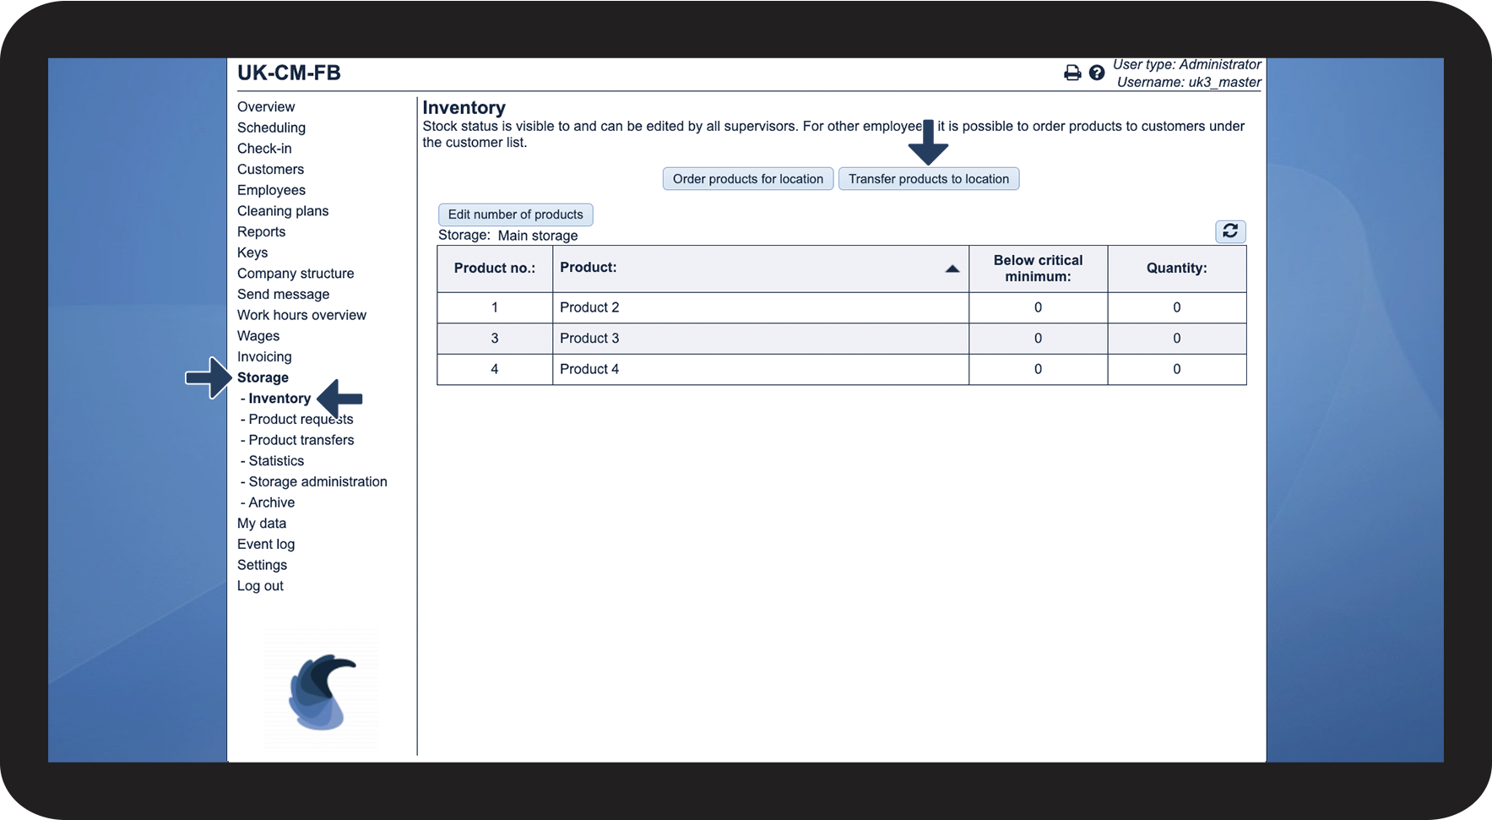
Task: Click the Username uk3_master text
Action: tap(1189, 82)
